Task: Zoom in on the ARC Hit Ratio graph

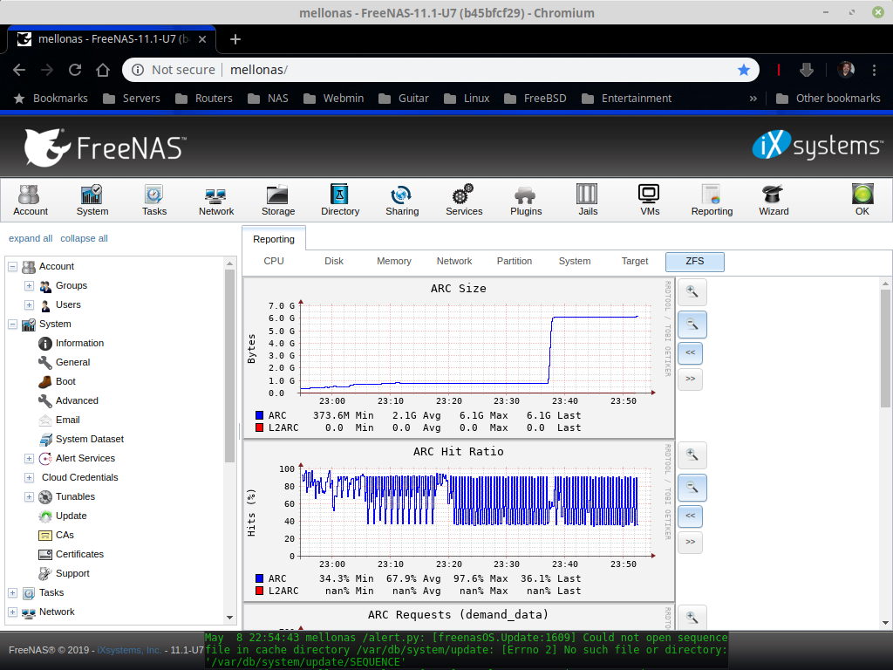Action: [x=692, y=455]
